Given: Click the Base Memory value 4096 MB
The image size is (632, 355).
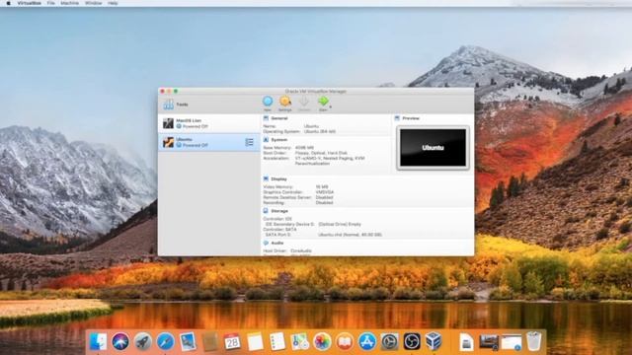Looking at the screenshot, I should point(304,148).
